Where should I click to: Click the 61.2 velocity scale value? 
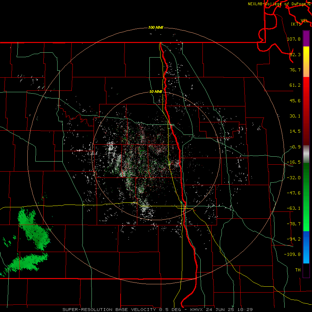(x=295, y=85)
